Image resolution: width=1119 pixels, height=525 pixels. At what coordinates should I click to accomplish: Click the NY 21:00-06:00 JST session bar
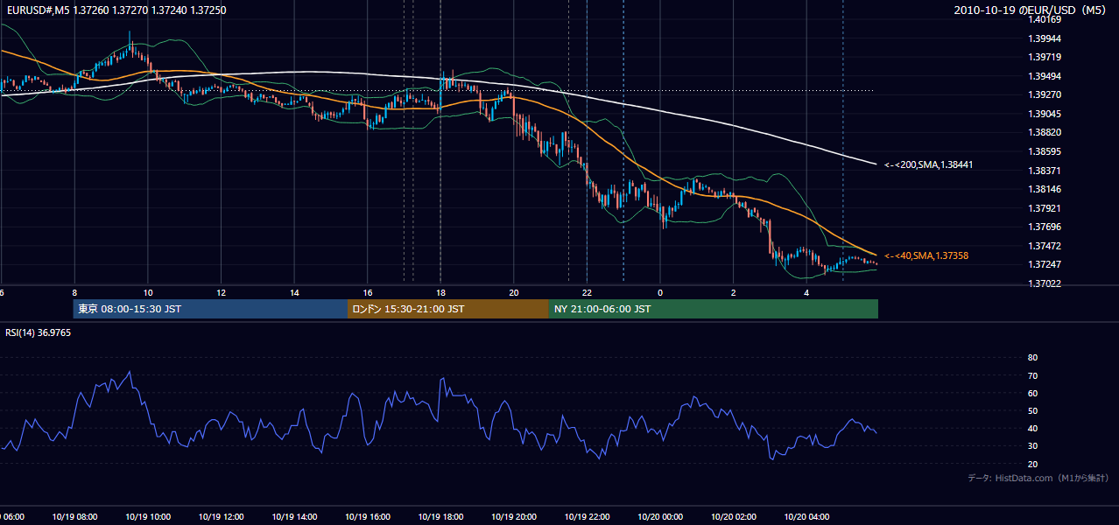click(714, 309)
